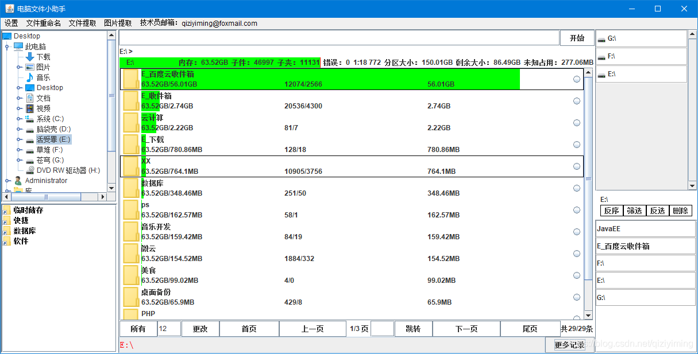Select radio button for E_收件箱 row

click(x=577, y=101)
